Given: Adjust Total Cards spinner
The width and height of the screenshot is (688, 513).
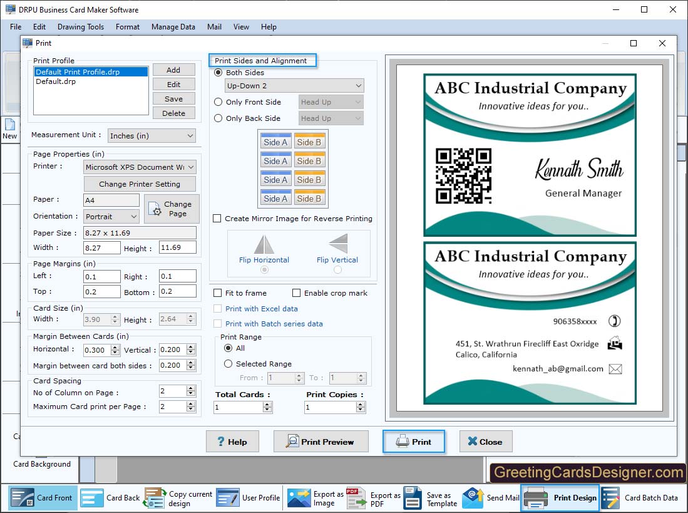Looking at the screenshot, I should pyautogui.click(x=267, y=407).
